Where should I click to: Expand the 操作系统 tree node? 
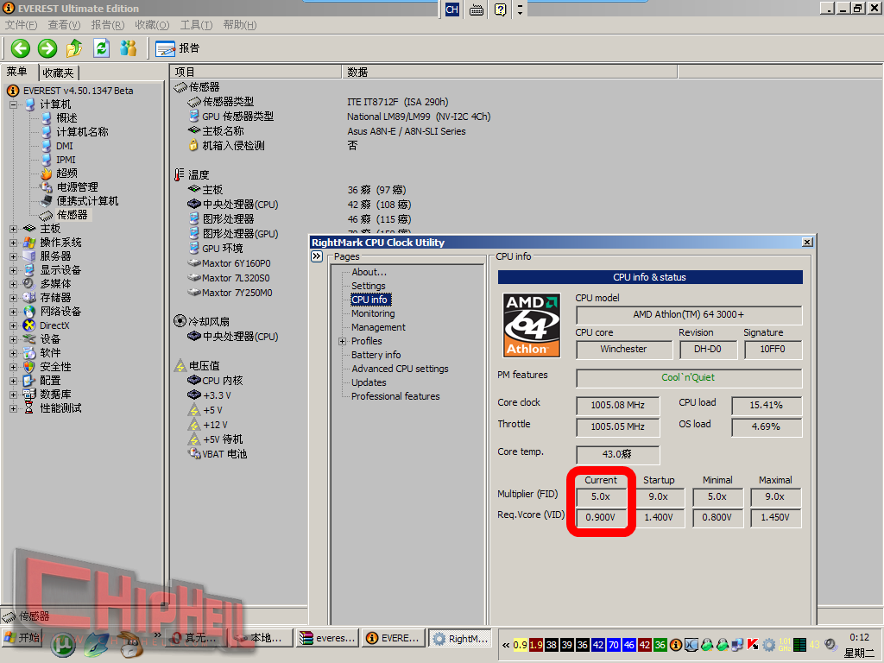13,243
